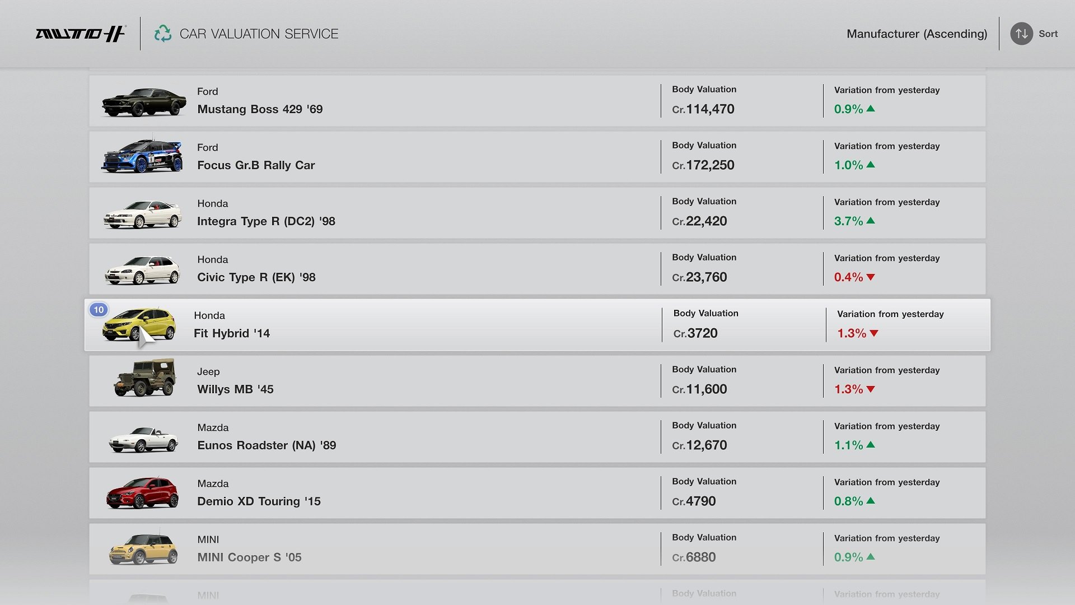The height and width of the screenshot is (605, 1075).
Task: Click the Sort icon button
Action: [1021, 33]
